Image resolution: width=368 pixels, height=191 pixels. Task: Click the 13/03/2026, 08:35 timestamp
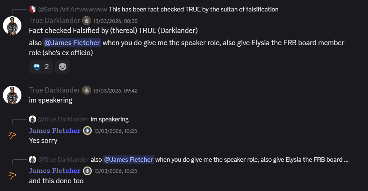click(x=115, y=21)
